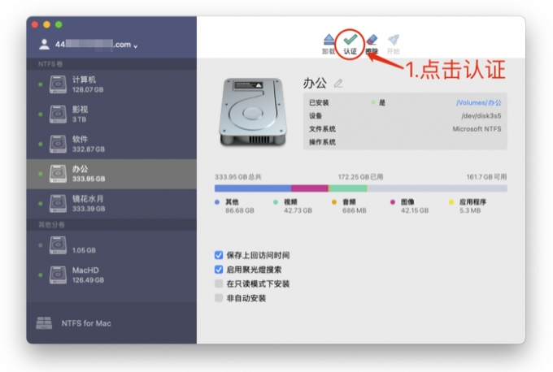The height and width of the screenshot is (372, 553).
Task: Click the Microsoft NTFS file system value
Action: (477, 129)
